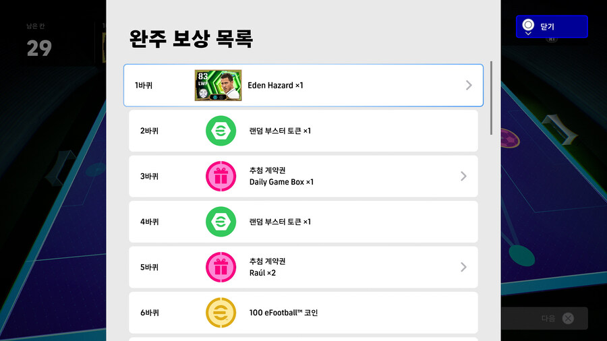Click the 4바퀴 랜덤 부스터 토큰 text
This screenshot has width=607, height=341.
pyautogui.click(x=280, y=222)
